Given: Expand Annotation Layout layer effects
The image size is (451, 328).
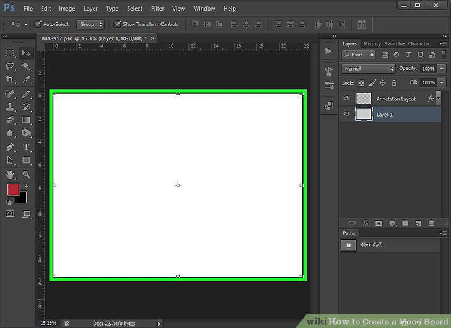Looking at the screenshot, I should (439, 98).
